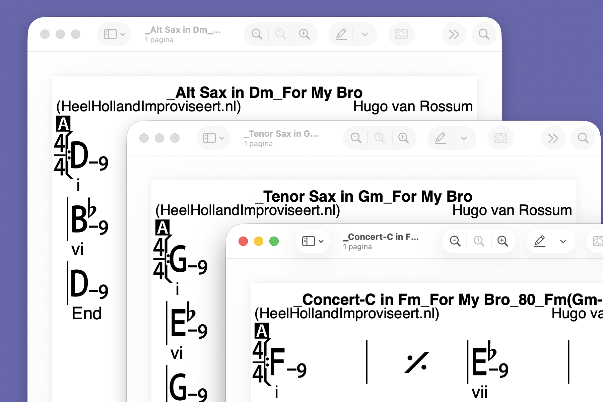Click the heading '_Tenor Sax in Gm_For My Bro'
Screen dimensions: 603x402
click(364, 196)
